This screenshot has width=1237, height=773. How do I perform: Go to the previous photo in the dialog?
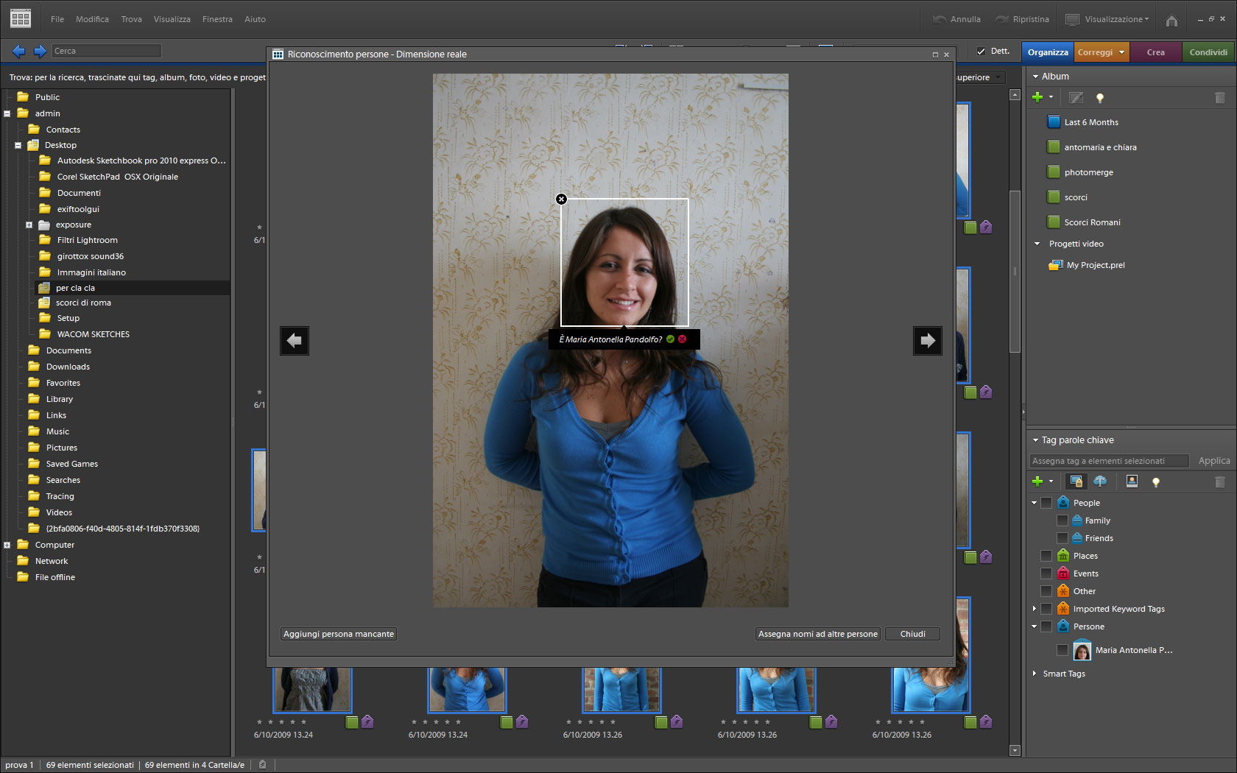pos(295,340)
